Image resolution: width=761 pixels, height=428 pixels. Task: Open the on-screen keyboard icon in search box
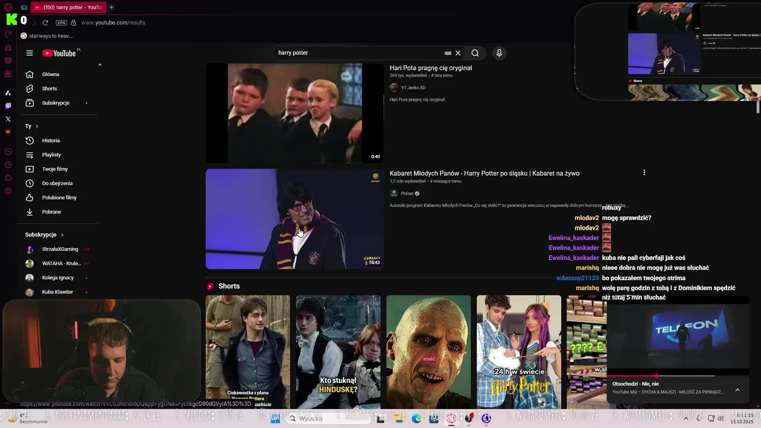pyautogui.click(x=448, y=53)
